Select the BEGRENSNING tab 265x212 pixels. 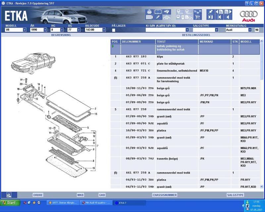point(61,35)
